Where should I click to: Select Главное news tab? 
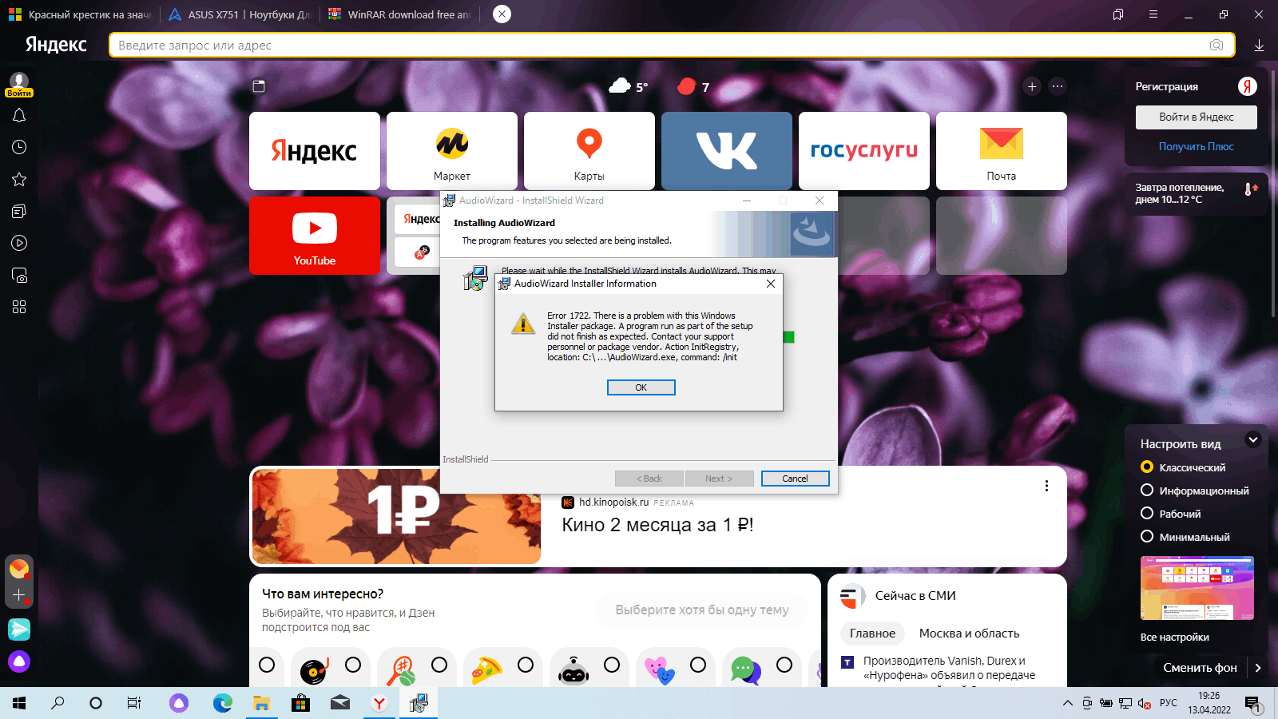[872, 634]
